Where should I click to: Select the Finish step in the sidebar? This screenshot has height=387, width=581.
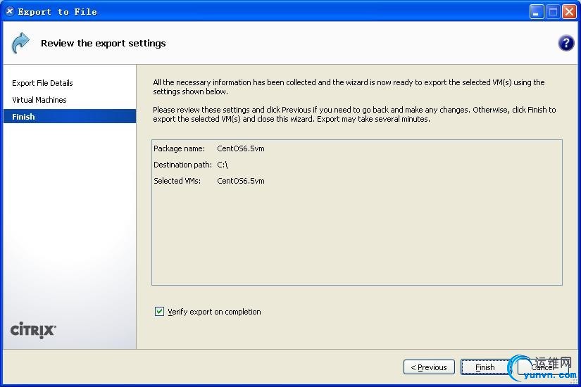23,117
